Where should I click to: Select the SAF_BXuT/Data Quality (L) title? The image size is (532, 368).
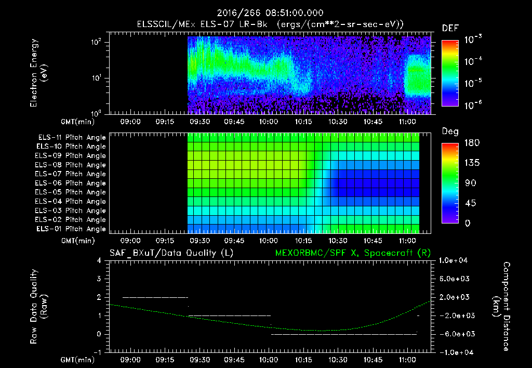171,253
